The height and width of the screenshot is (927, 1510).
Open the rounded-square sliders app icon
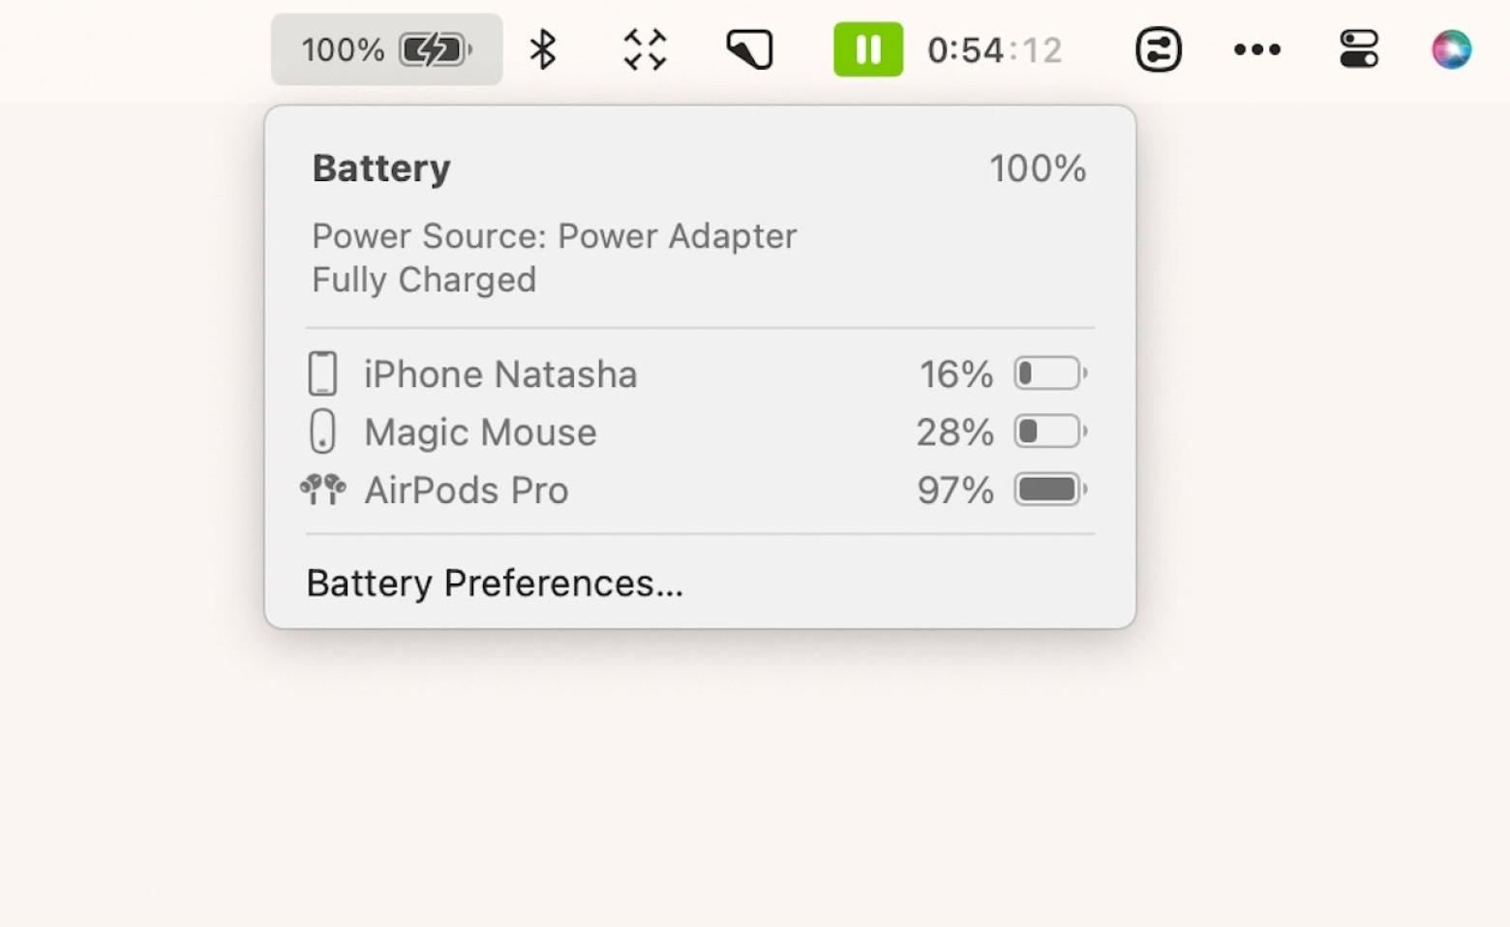(1158, 49)
